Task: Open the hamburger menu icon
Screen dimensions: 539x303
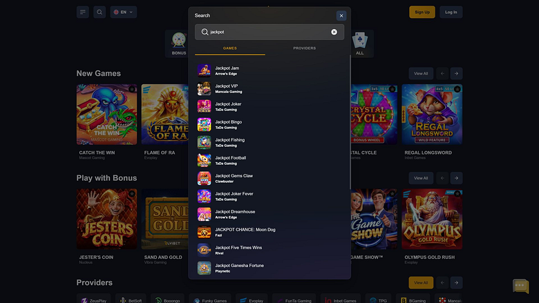Action: coord(82,12)
